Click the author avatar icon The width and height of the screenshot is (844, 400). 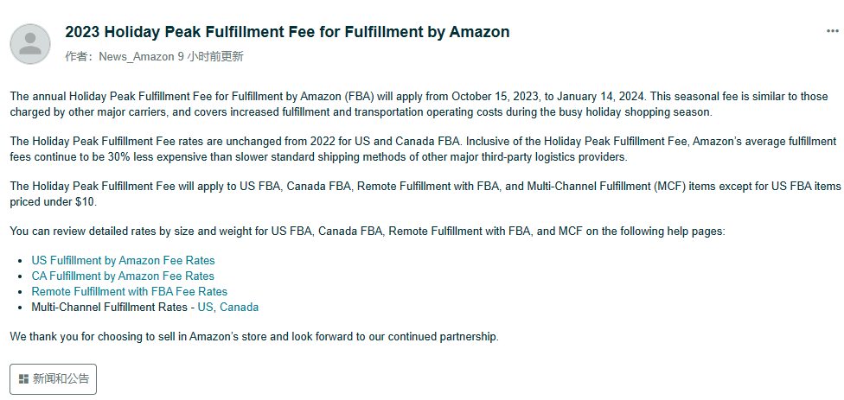coord(30,43)
